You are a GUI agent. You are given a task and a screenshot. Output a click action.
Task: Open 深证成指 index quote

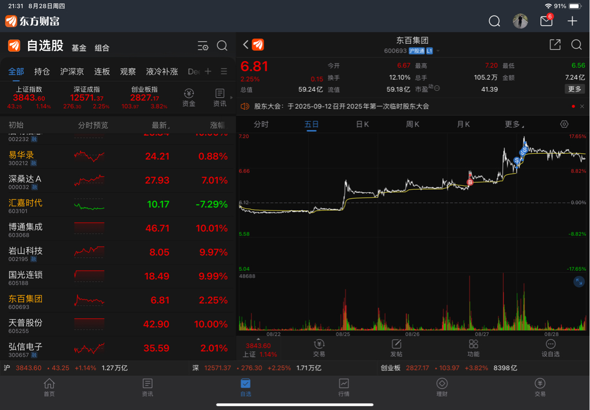pyautogui.click(x=86, y=98)
